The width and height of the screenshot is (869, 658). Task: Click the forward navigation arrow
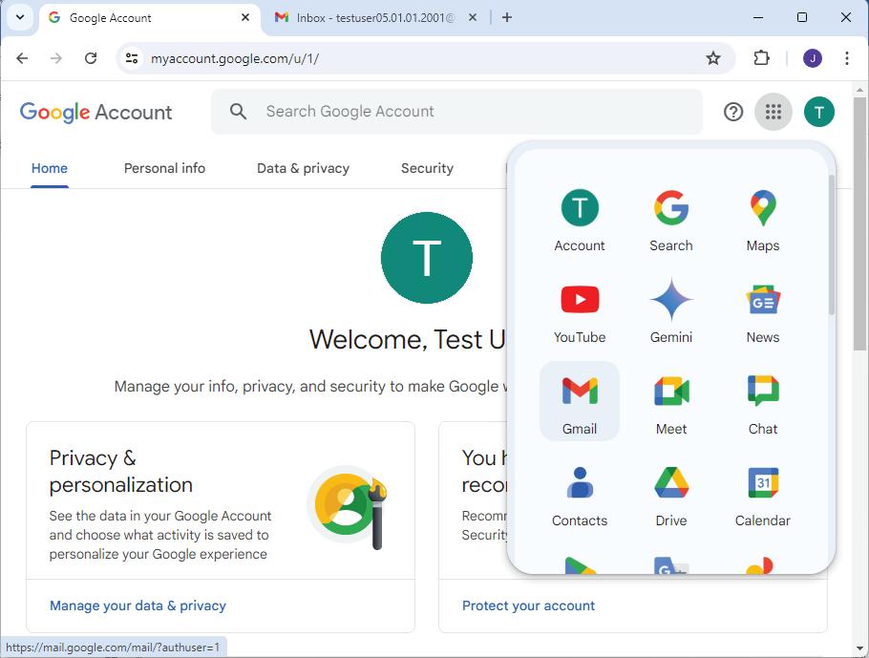56,58
